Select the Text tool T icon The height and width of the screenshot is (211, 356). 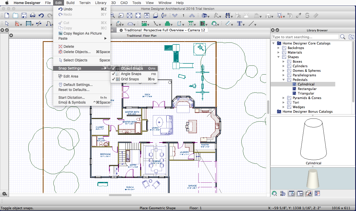[239, 24]
